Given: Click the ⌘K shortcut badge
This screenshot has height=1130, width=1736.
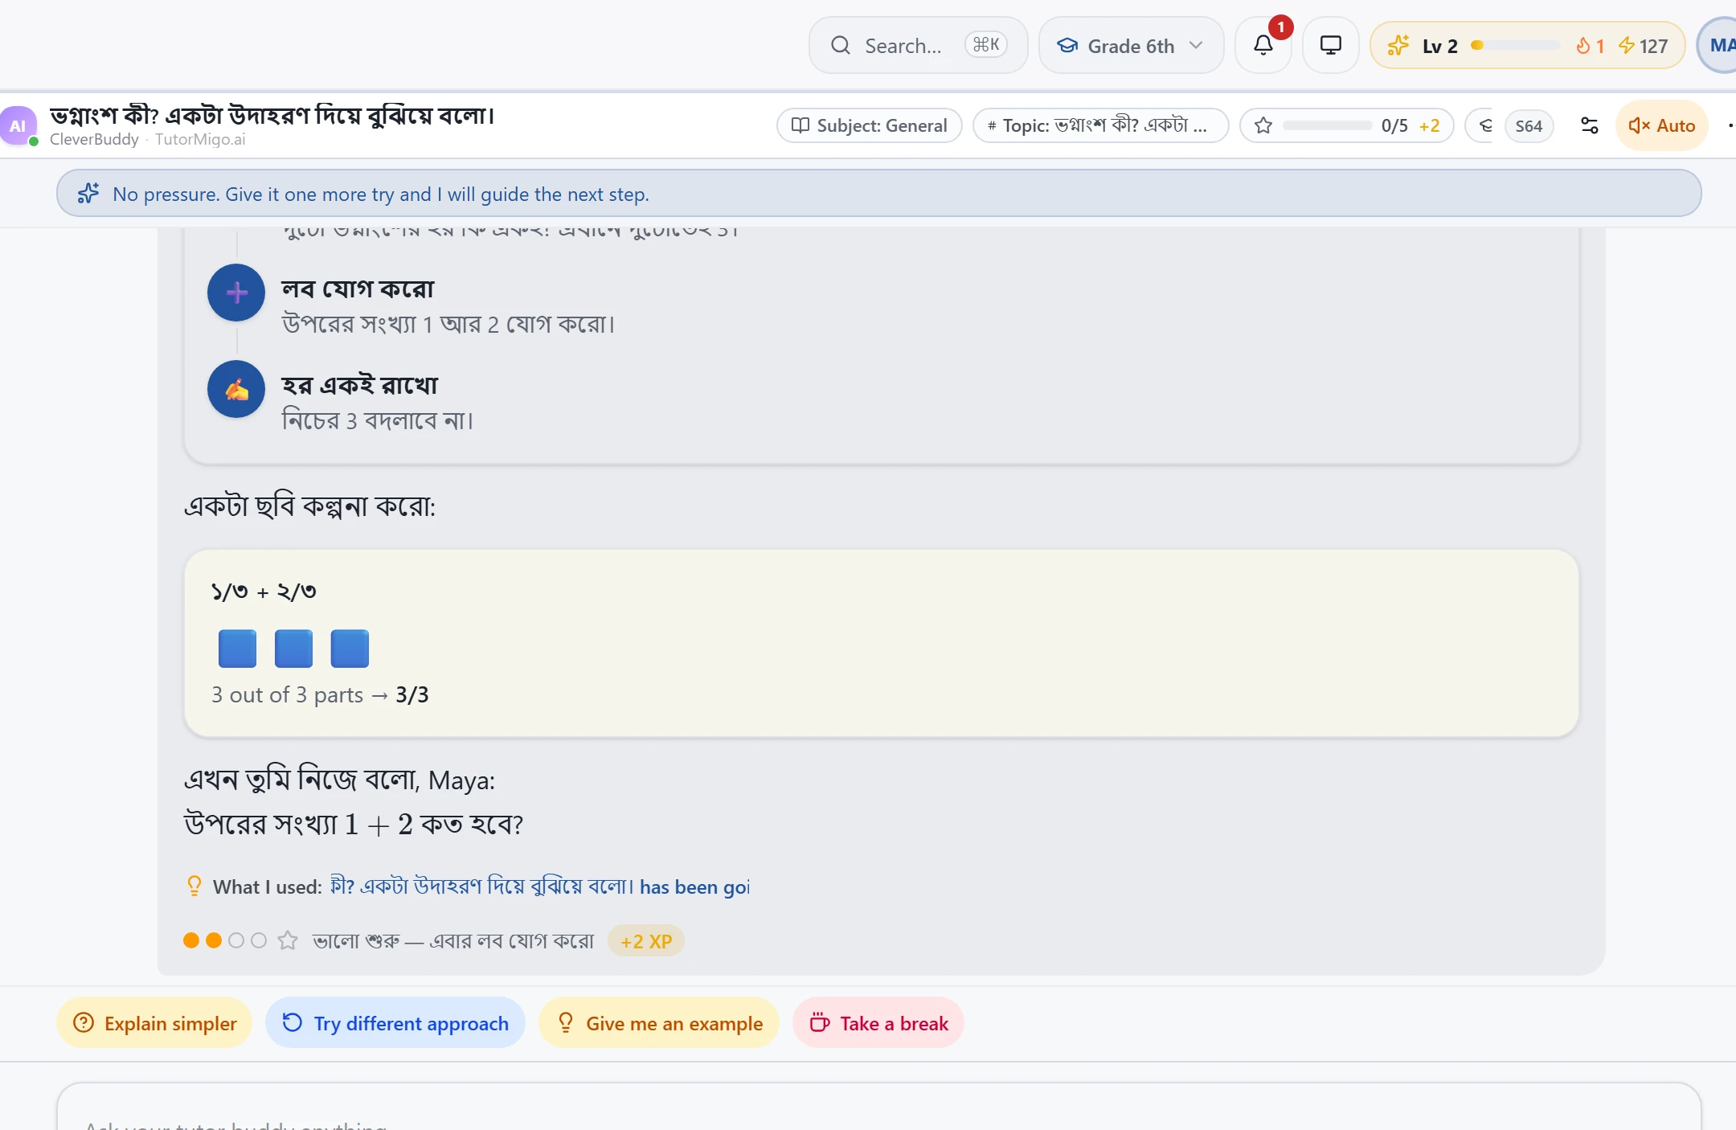Looking at the screenshot, I should click(986, 45).
